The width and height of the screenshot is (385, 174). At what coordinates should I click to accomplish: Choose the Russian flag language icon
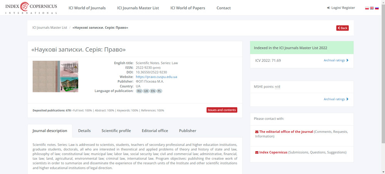[x=377, y=8]
